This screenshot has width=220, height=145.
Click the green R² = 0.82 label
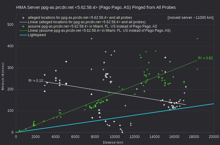click(205, 58)
